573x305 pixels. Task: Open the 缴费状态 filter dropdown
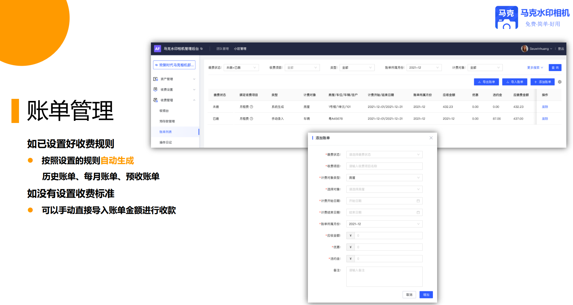241,68
